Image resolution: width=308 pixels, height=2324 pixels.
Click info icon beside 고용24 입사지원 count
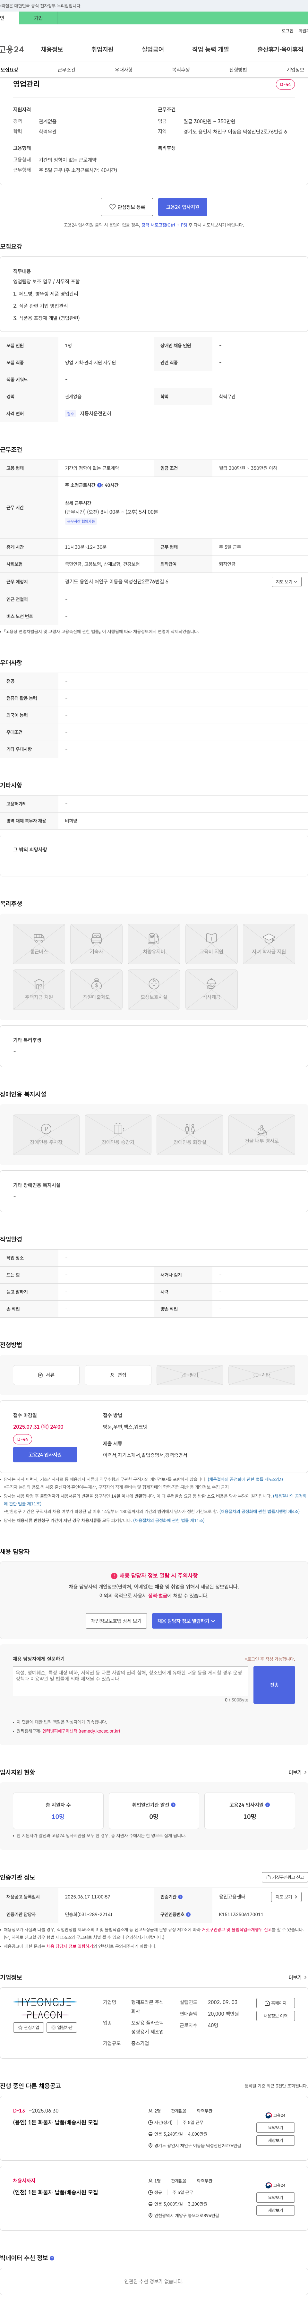click(267, 1805)
